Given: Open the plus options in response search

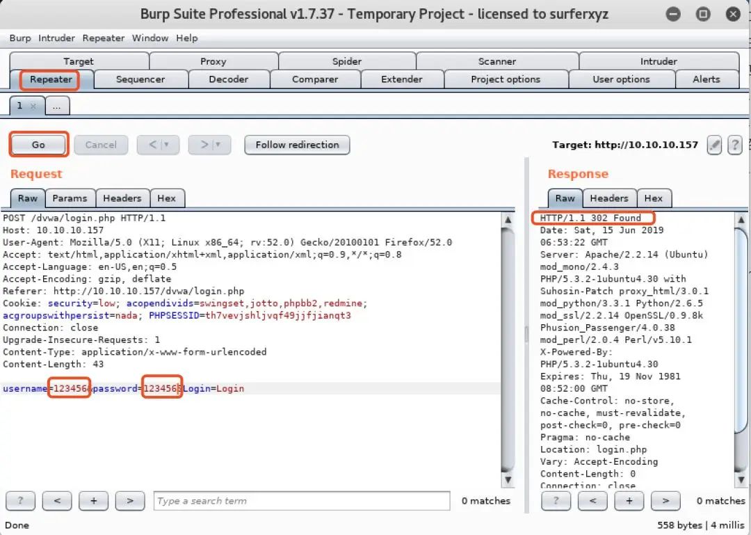Looking at the screenshot, I should point(629,501).
